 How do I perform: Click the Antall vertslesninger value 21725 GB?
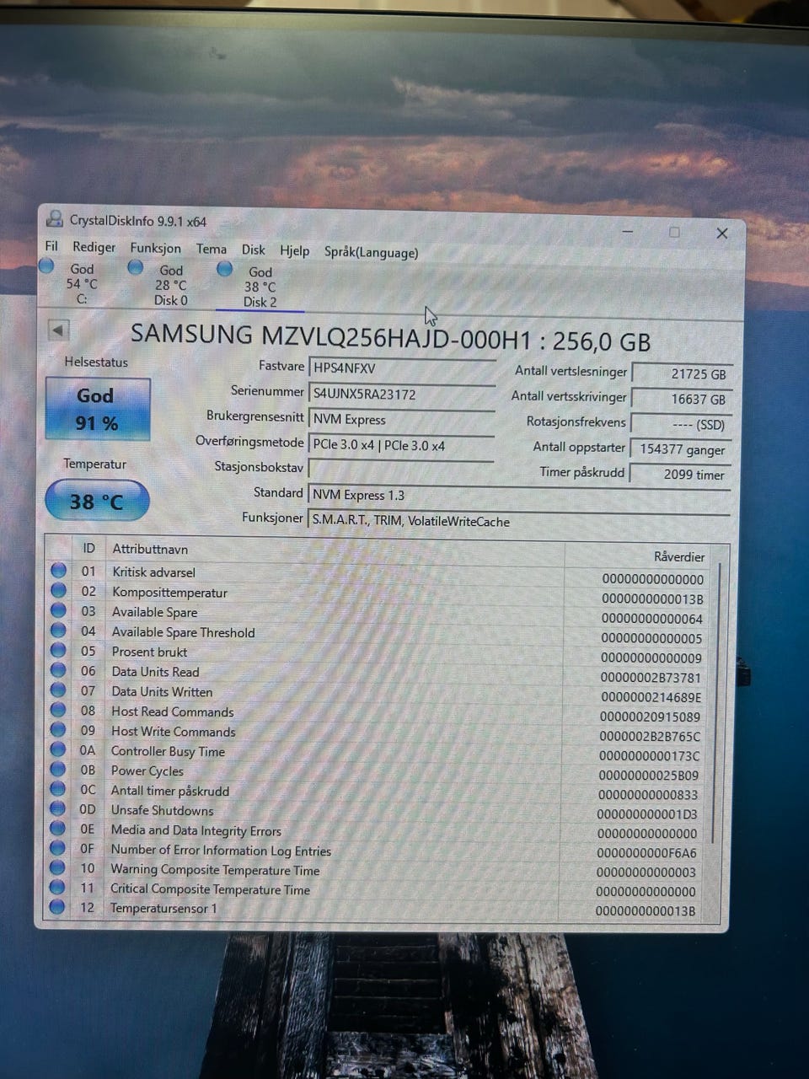pyautogui.click(x=681, y=373)
